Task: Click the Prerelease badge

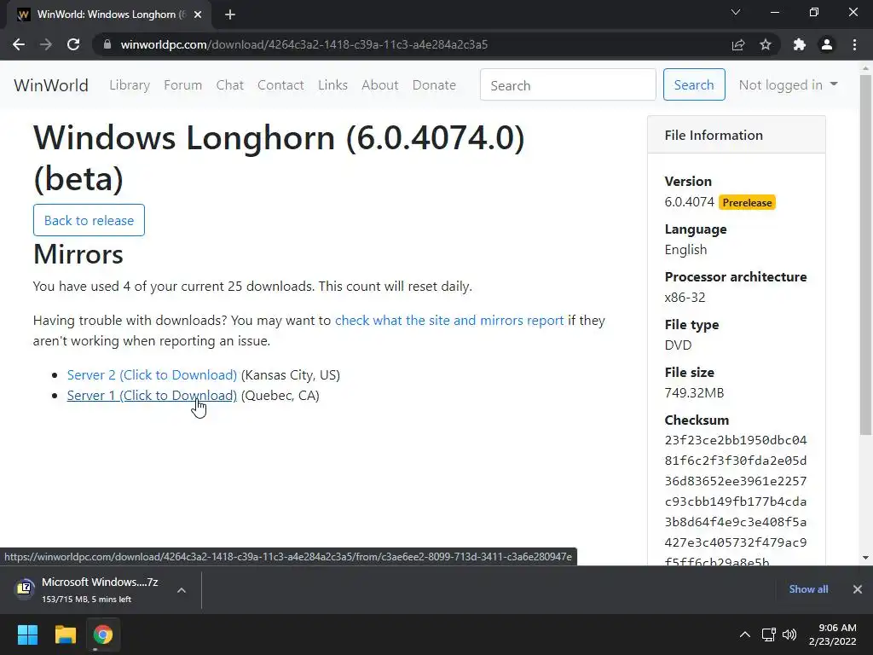Action: (747, 203)
